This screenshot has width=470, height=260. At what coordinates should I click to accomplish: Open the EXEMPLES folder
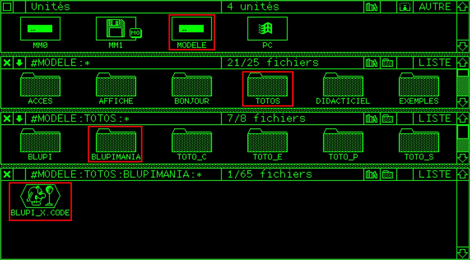(x=419, y=89)
